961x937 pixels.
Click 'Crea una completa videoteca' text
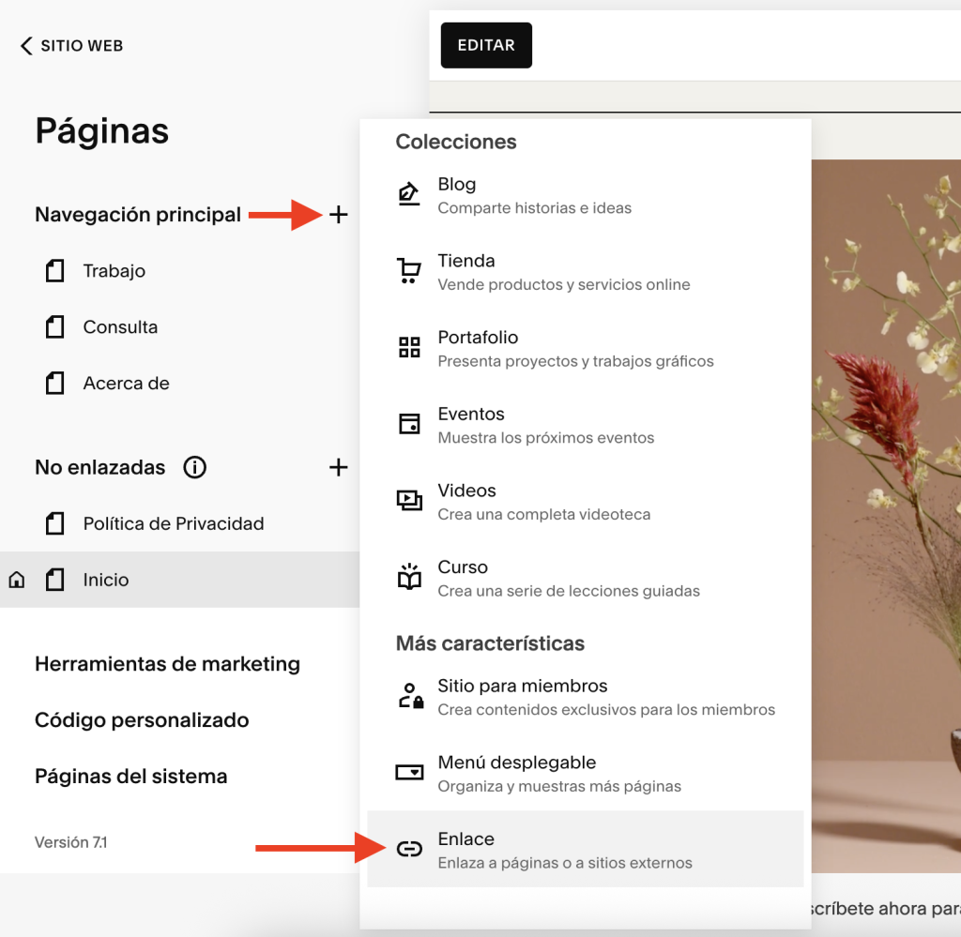click(544, 514)
